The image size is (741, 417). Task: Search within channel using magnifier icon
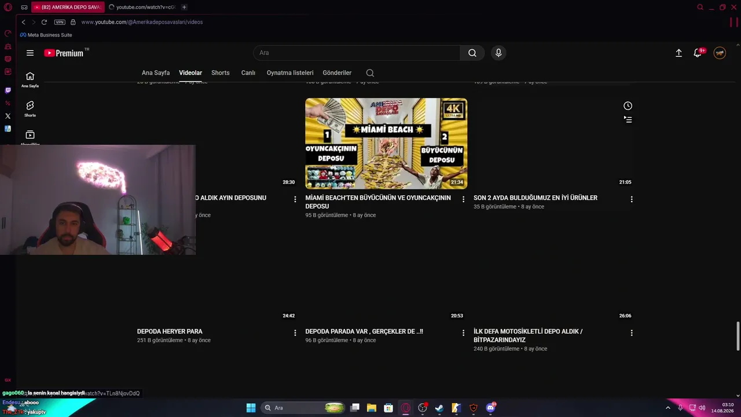pyautogui.click(x=370, y=73)
